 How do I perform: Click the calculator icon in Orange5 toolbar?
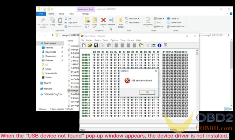166,46
